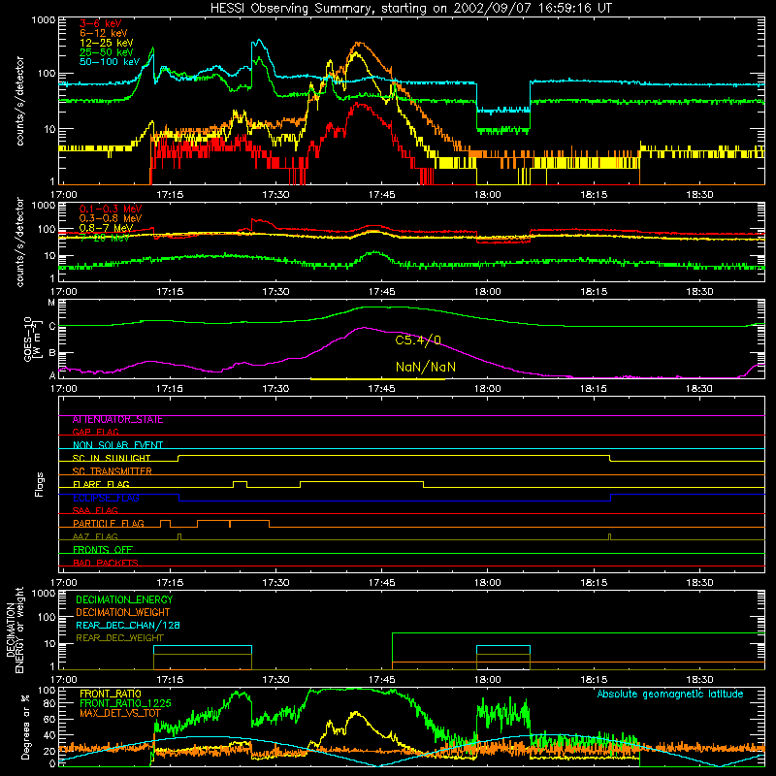
Task: Select the yellow 12-25 keV legend label
Action: (x=107, y=43)
